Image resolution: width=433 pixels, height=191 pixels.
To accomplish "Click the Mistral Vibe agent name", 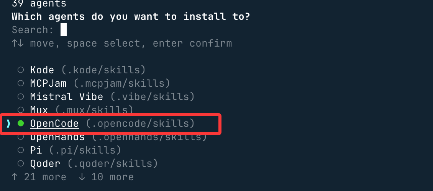I will [x=67, y=97].
